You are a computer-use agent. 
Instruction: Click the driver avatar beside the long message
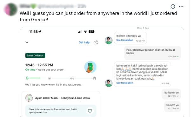click(x=109, y=83)
